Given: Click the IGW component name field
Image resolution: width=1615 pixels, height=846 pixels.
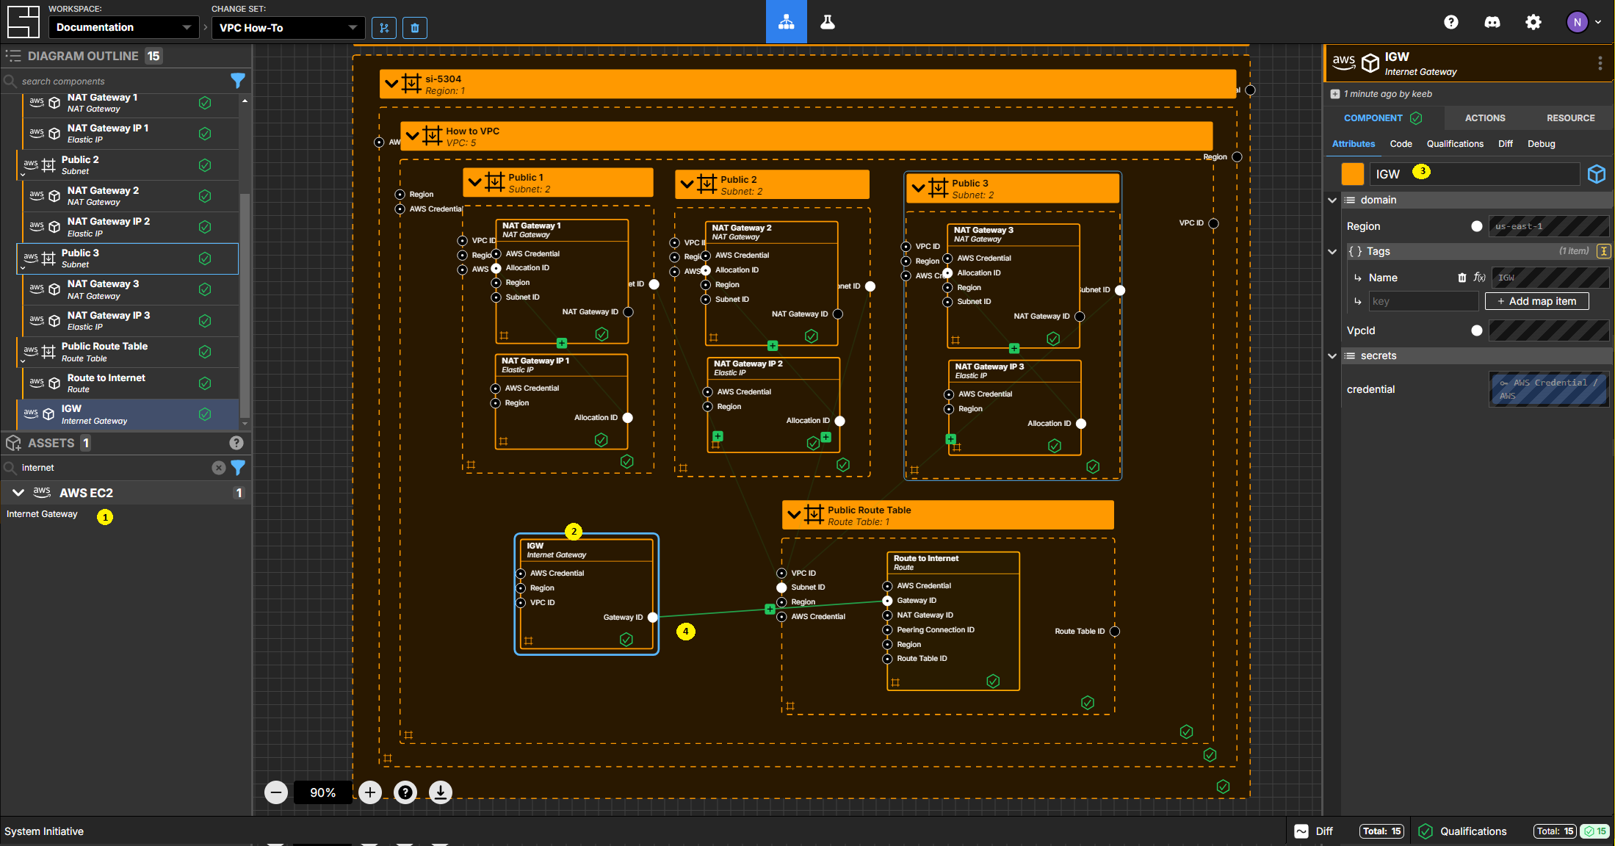Looking at the screenshot, I should (x=1475, y=174).
